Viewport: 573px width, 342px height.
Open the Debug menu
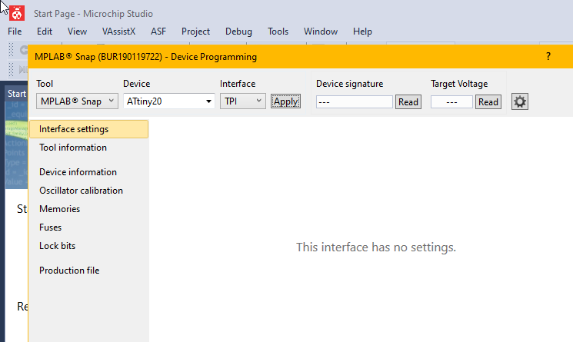tap(238, 32)
